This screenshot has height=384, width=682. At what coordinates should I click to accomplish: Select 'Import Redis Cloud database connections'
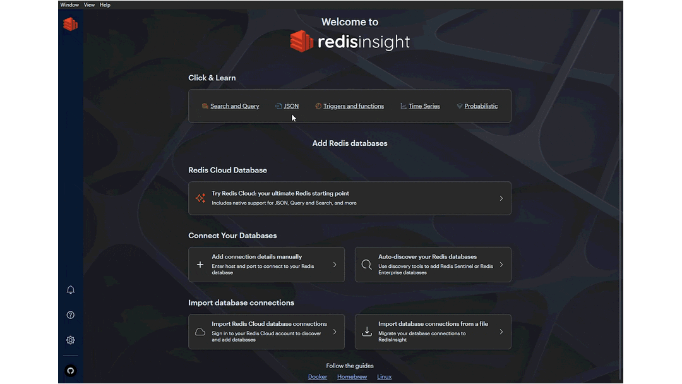[x=266, y=332]
